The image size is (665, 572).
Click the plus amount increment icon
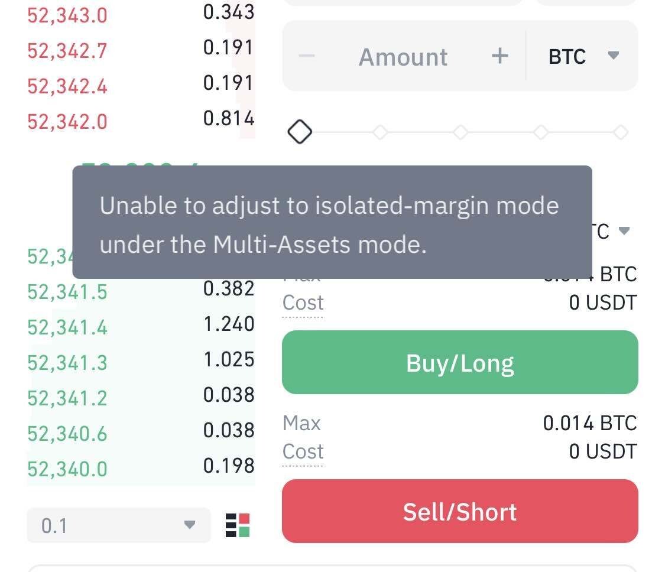[499, 56]
